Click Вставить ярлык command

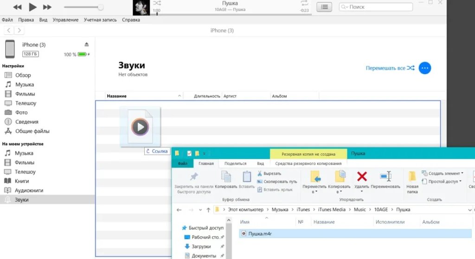pyautogui.click(x=275, y=190)
